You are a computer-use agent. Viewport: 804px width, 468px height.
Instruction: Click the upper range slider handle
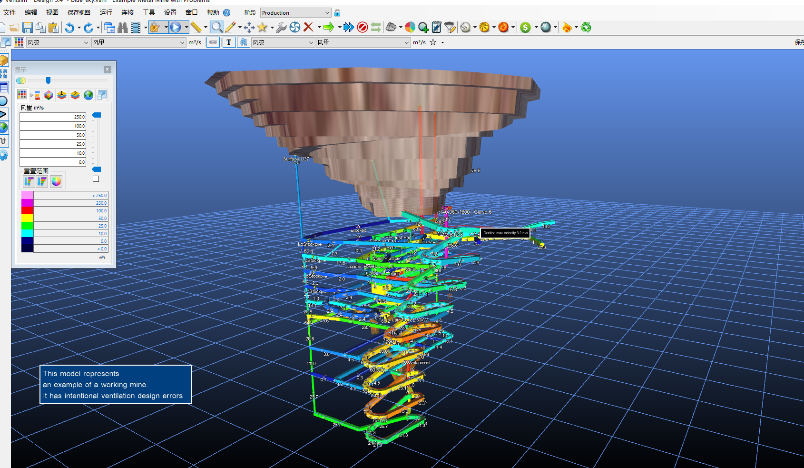coord(97,115)
